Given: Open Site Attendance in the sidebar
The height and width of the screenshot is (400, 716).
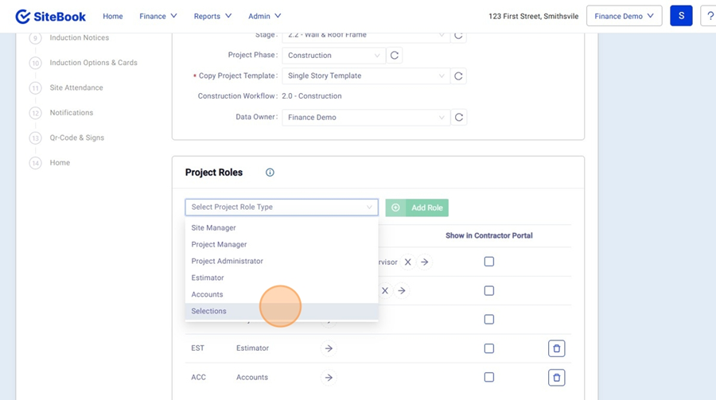Looking at the screenshot, I should [x=76, y=88].
